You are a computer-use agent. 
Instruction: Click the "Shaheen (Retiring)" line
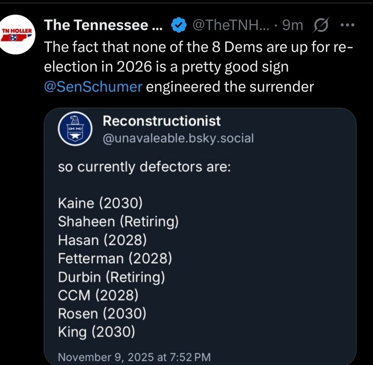coord(118,222)
